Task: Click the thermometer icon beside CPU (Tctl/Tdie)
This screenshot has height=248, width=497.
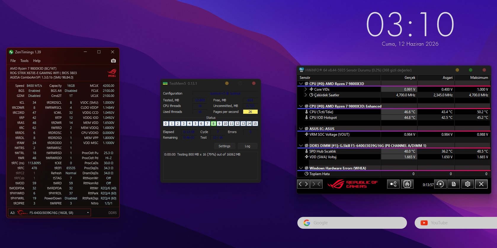Action: click(307, 112)
